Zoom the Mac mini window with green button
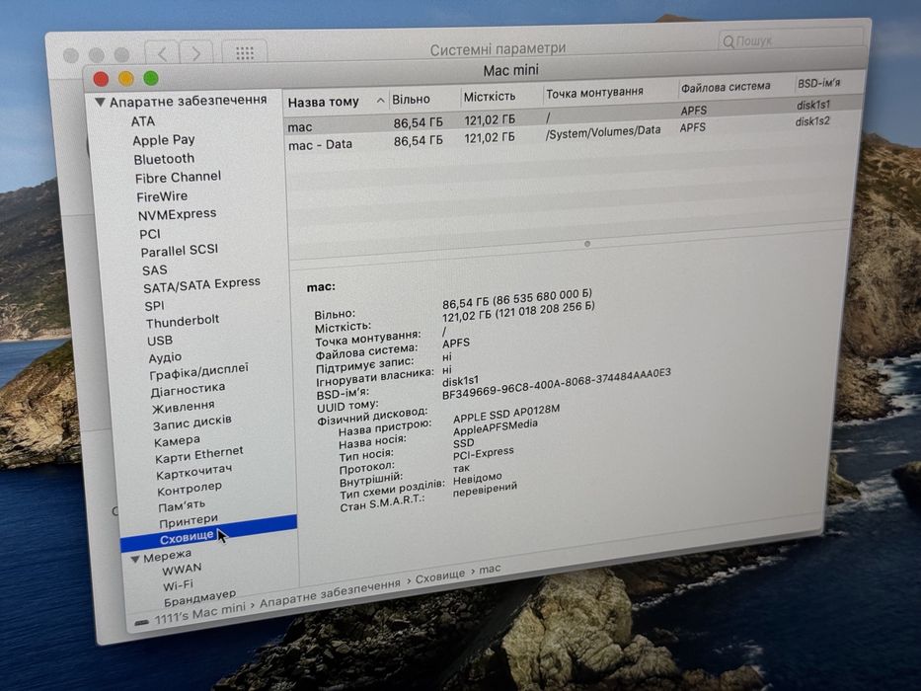Image resolution: width=921 pixels, height=691 pixels. click(x=151, y=78)
